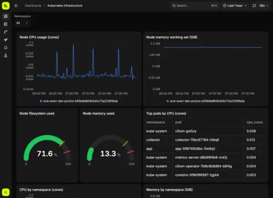This screenshot has height=198, width=273.
Task: Click the Node CPU usage (cores) panel title
Action: pos(39,37)
